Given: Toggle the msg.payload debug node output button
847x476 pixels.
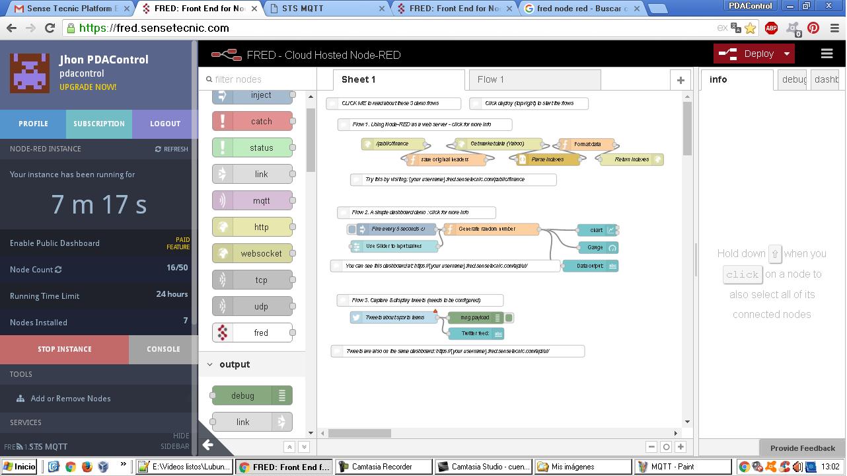Looking at the screenshot, I should coord(509,318).
